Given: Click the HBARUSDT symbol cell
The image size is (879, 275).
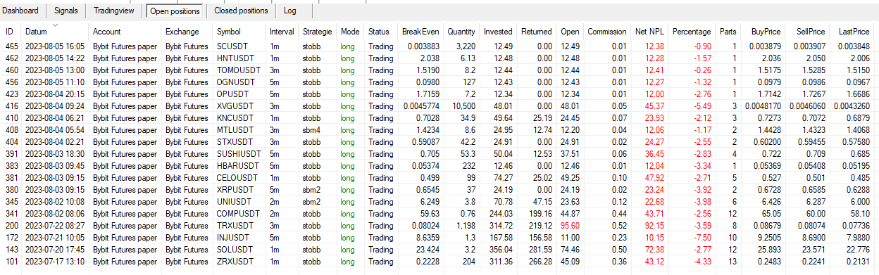Looking at the screenshot, I should [x=235, y=165].
